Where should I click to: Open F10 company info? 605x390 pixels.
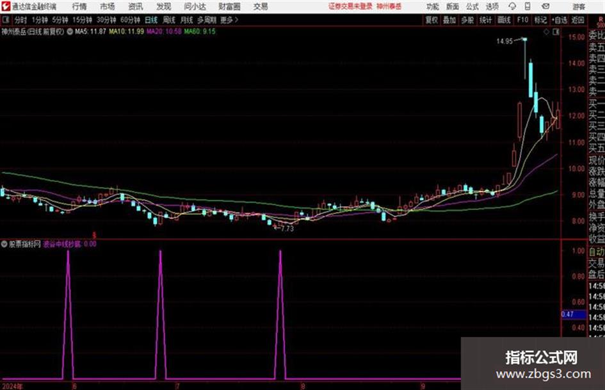click(x=522, y=20)
